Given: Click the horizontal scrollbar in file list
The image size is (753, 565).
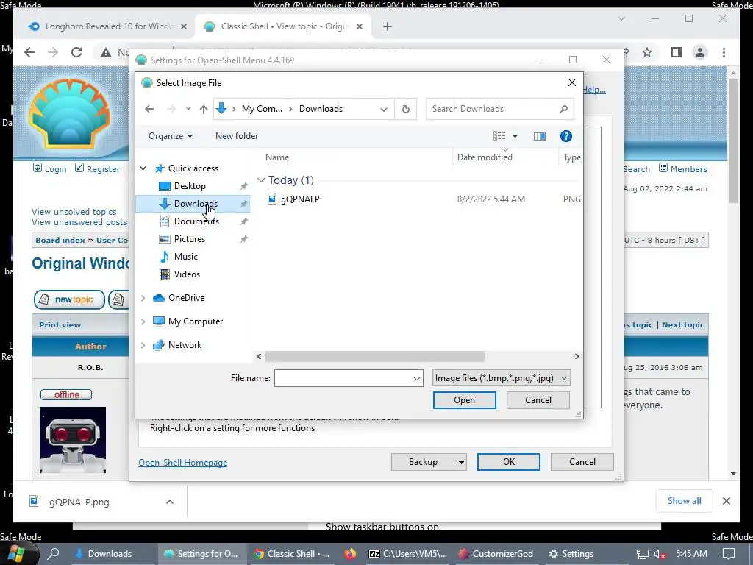Looking at the screenshot, I should click(374, 357).
